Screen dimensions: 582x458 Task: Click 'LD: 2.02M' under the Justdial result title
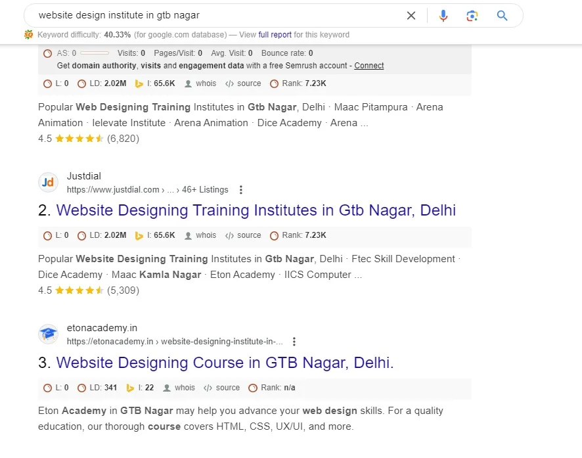coord(102,235)
